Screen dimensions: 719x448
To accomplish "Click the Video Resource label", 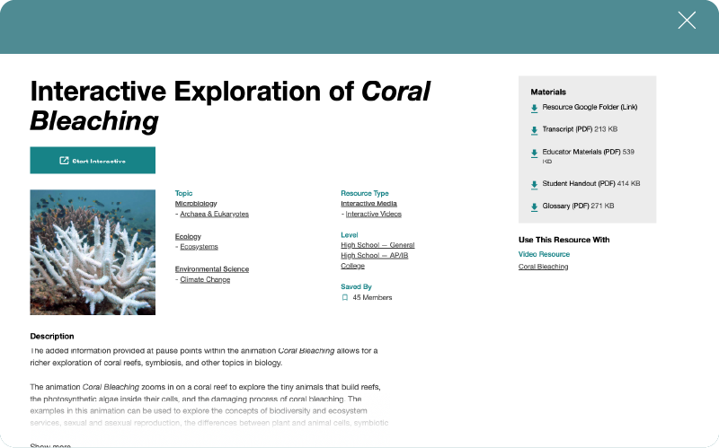I will [x=544, y=254].
